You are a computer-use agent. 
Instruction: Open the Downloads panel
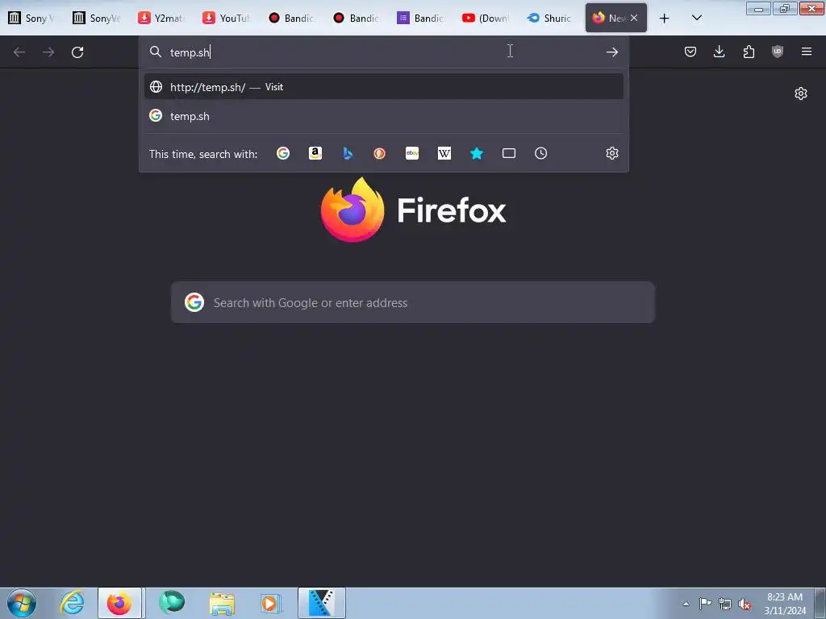(x=719, y=52)
